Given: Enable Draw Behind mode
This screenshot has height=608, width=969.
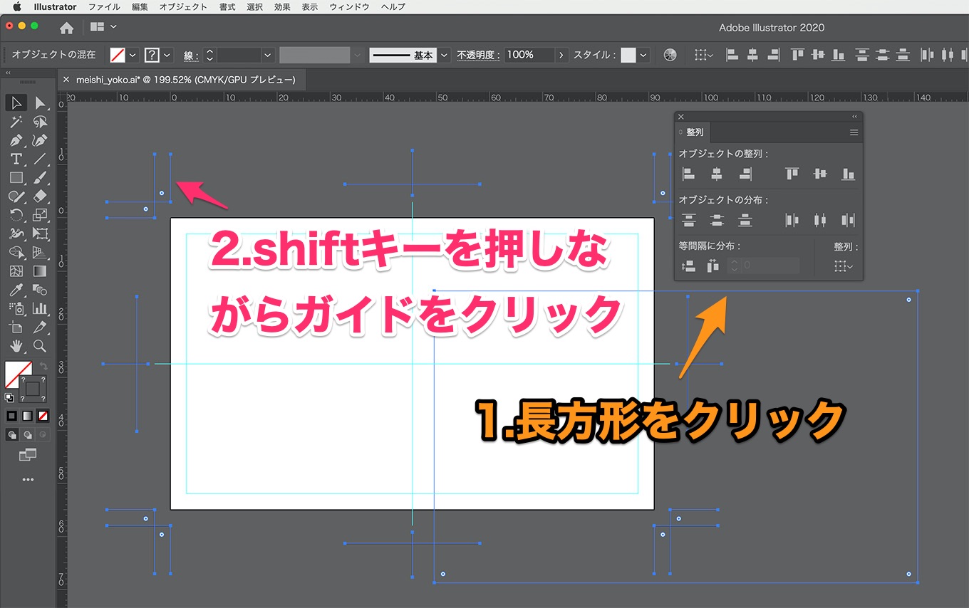Looking at the screenshot, I should tap(28, 434).
